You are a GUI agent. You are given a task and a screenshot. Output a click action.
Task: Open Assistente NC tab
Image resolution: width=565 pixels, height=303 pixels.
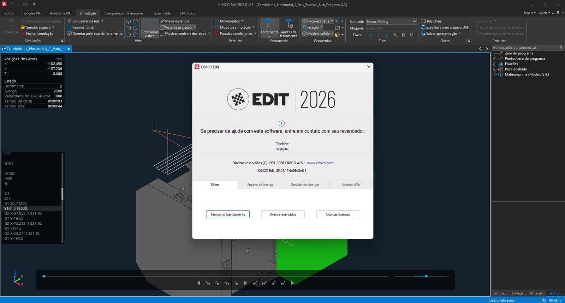click(x=60, y=13)
